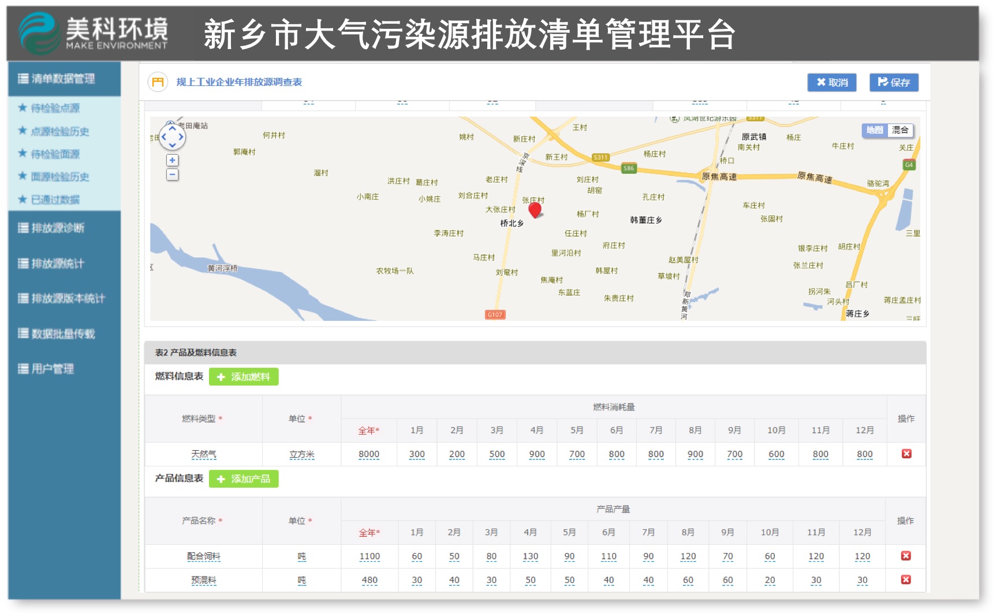The width and height of the screenshot is (993, 613).
Task: Delete the 配合饲料 product row
Action: point(905,556)
